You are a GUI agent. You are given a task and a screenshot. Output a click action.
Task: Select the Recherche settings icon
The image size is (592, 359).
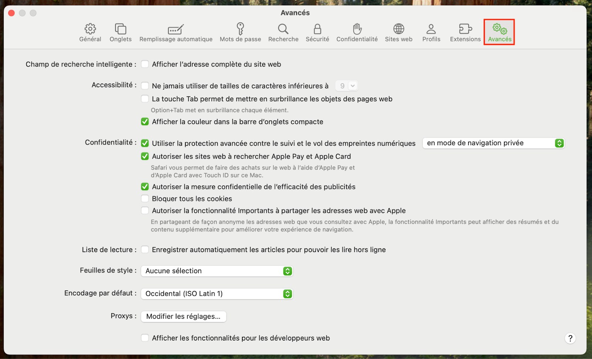[283, 32]
